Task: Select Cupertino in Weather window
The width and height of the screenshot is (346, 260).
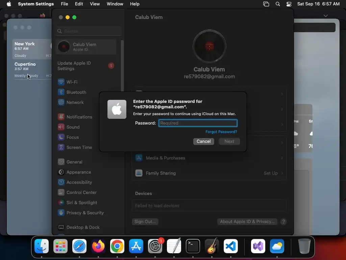Action: click(x=32, y=69)
